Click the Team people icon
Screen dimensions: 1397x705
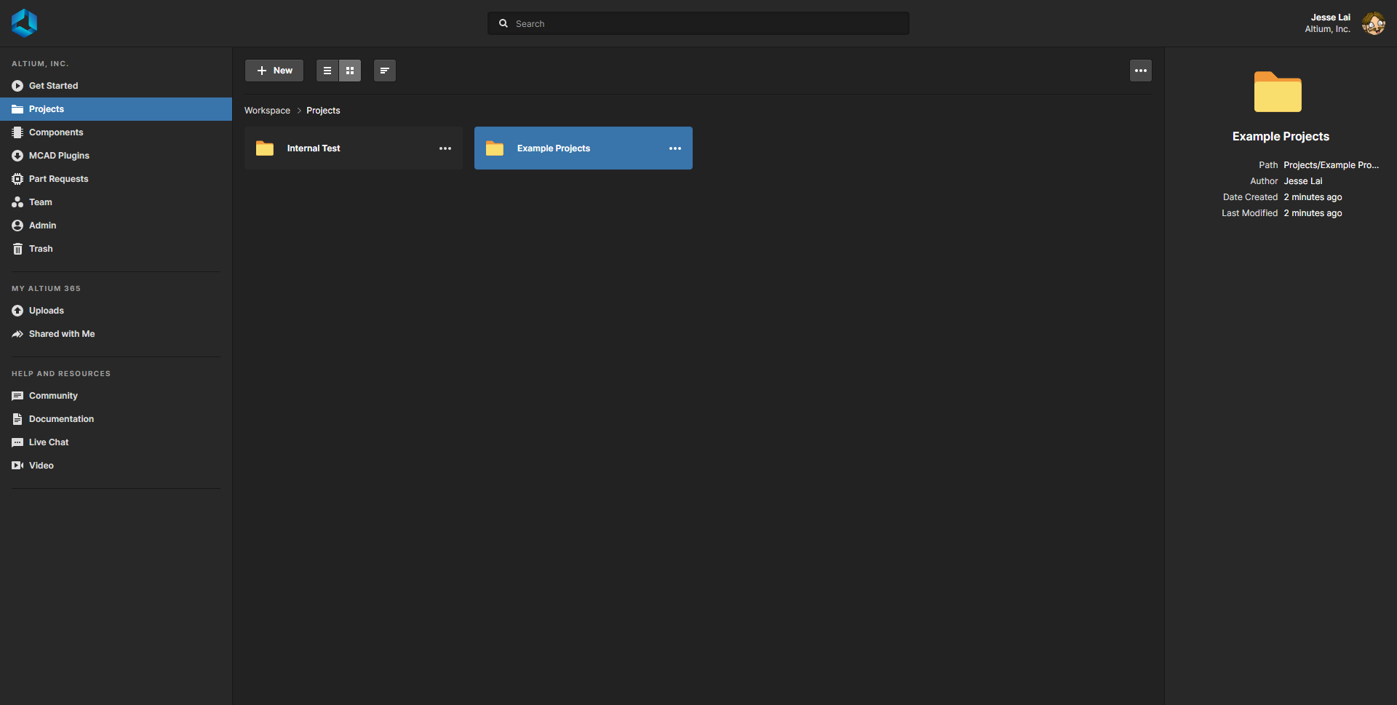tap(17, 202)
